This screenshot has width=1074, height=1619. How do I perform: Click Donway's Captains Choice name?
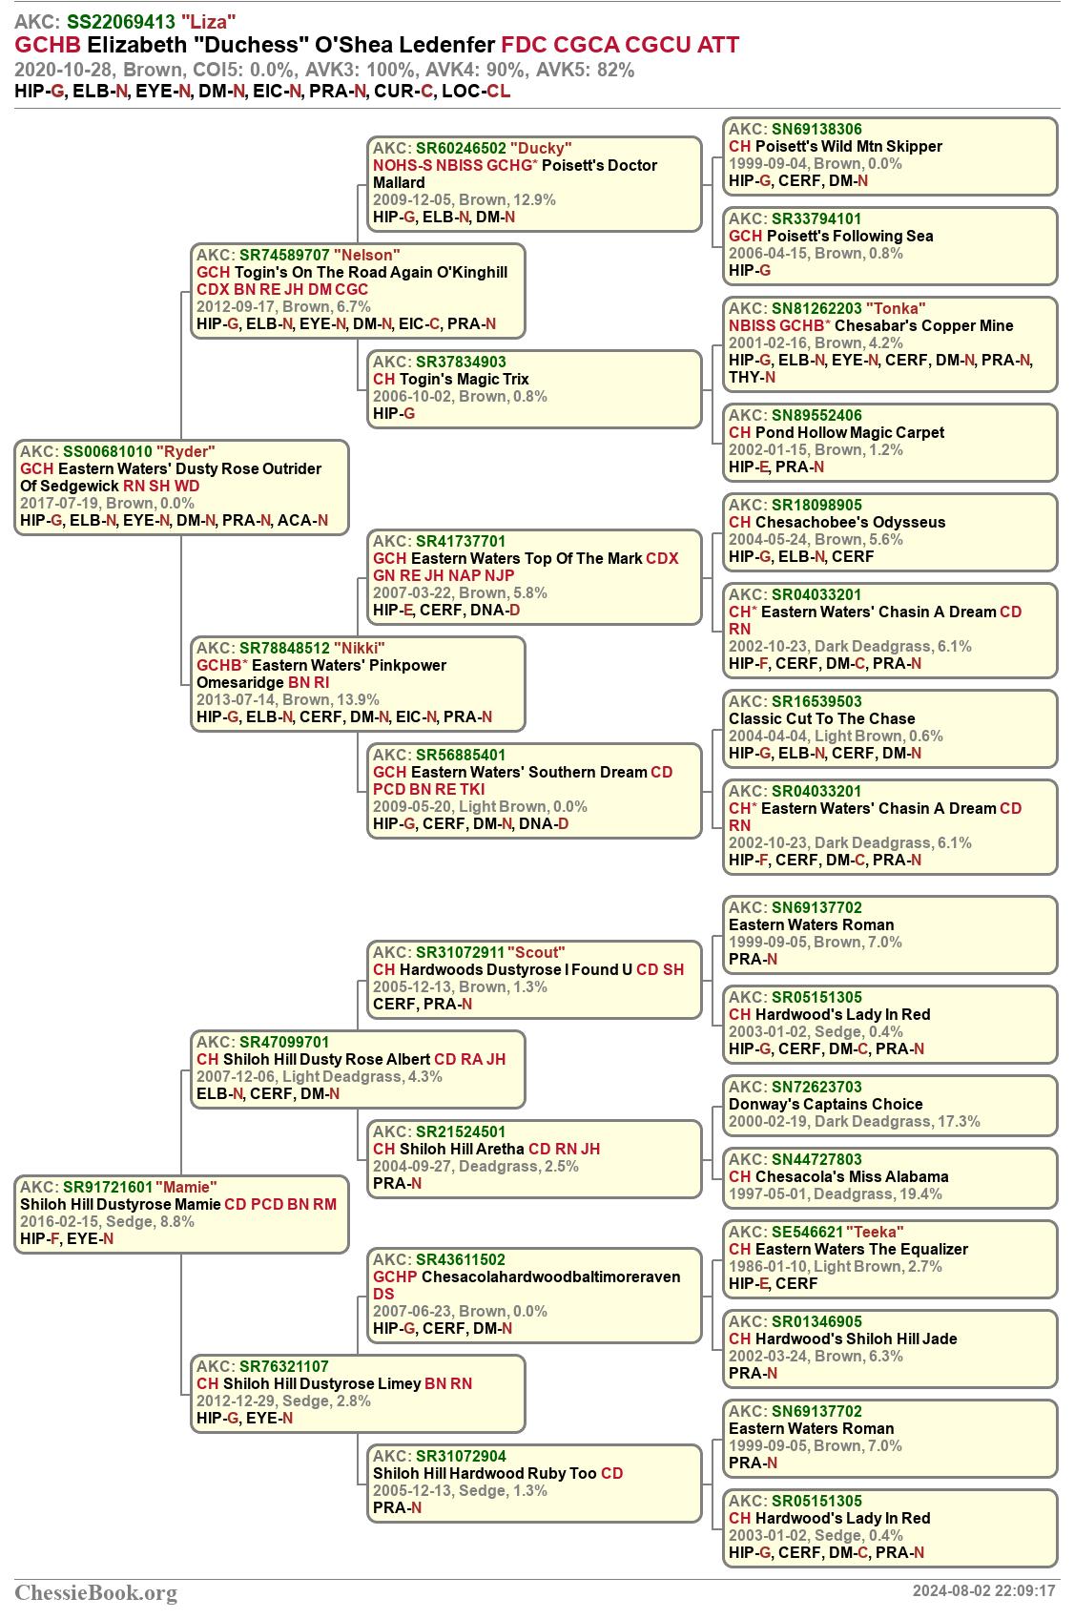[825, 1104]
